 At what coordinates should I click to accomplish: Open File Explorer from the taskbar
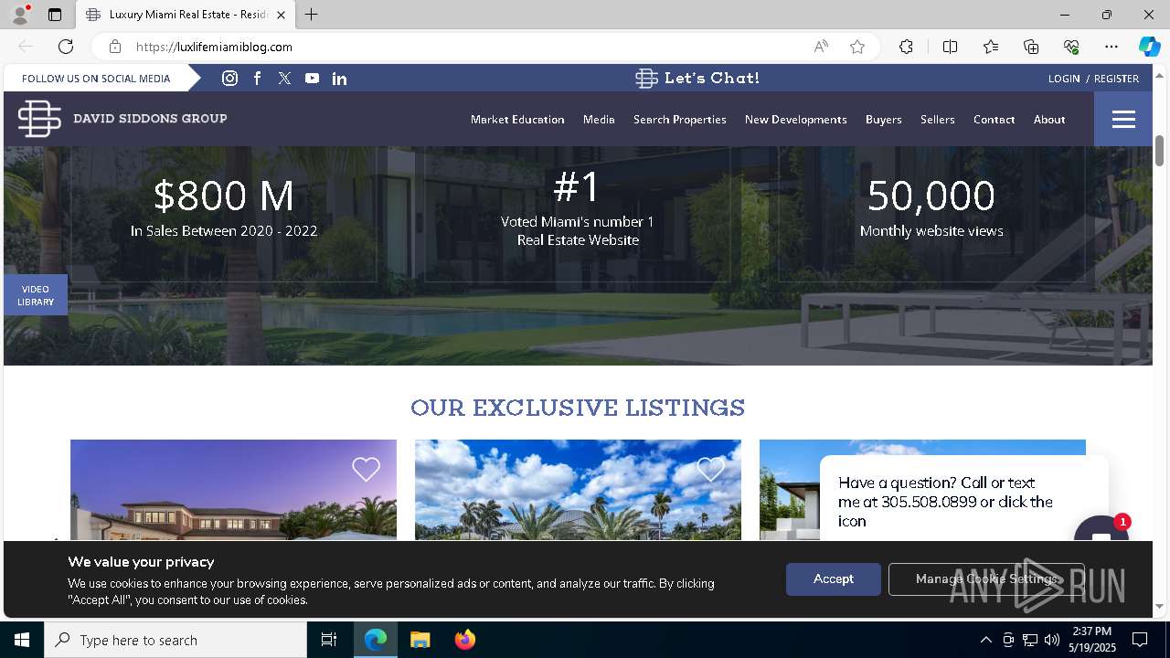420,640
